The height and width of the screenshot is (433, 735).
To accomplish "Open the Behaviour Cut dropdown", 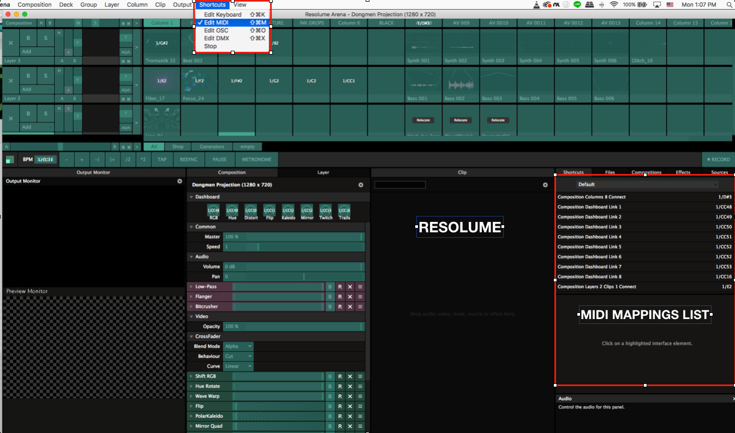I will point(238,356).
